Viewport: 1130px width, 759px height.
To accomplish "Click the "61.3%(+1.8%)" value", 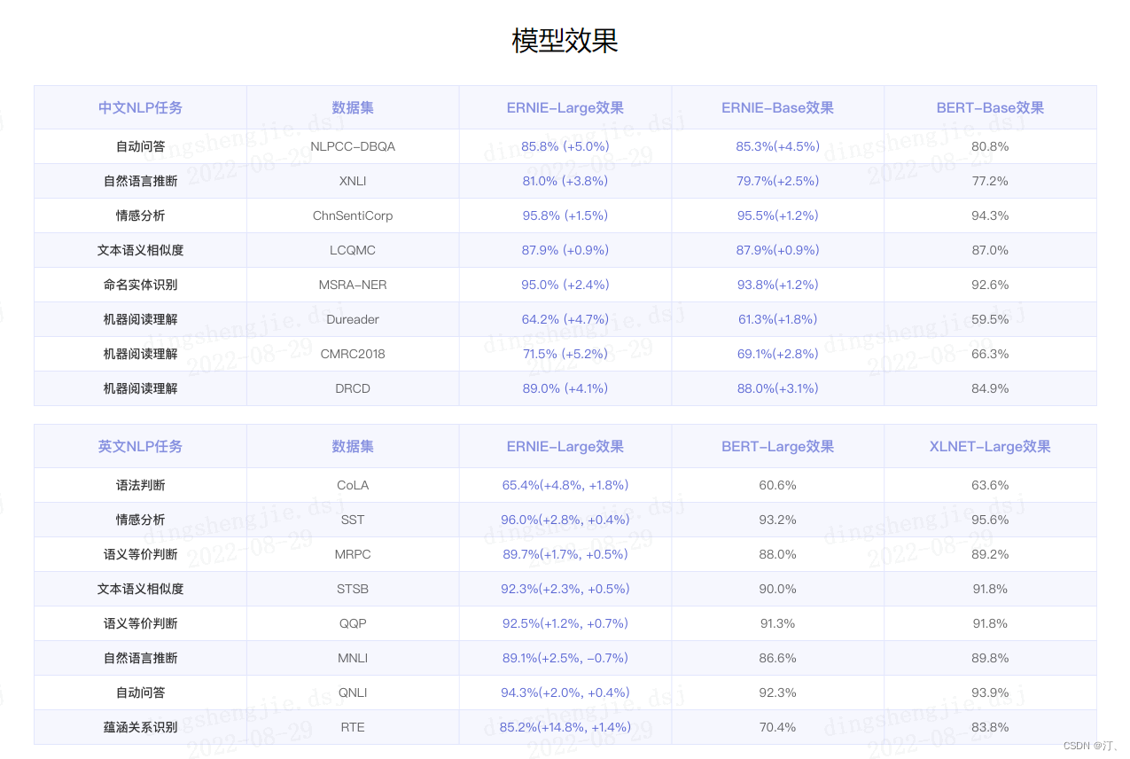I will click(x=777, y=319).
